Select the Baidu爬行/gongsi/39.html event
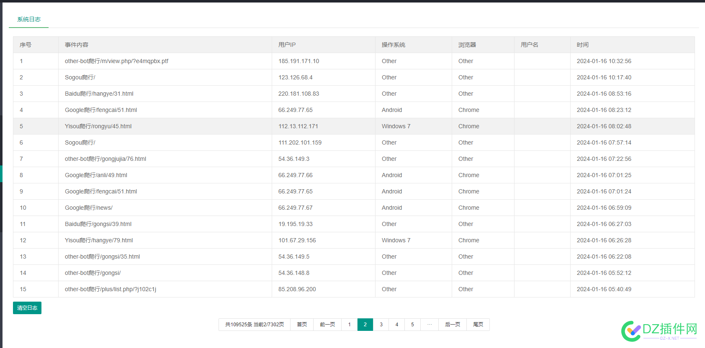705x348 pixels. point(98,224)
